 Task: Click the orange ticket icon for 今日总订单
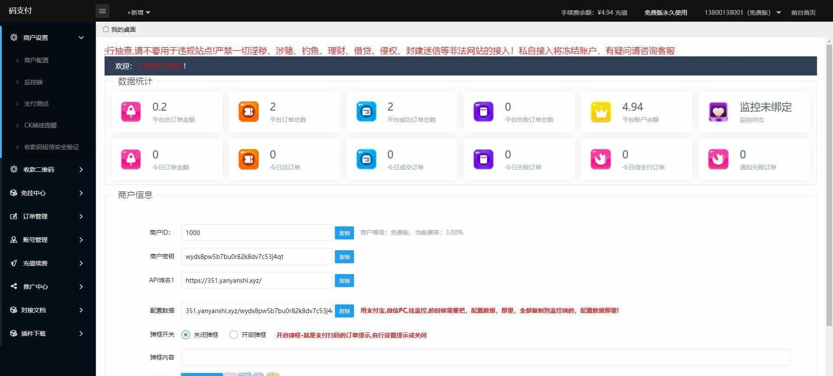pyautogui.click(x=249, y=159)
